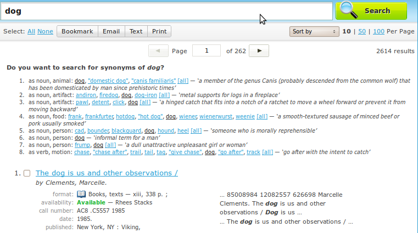
Task: Click the page number field
Action: 207,51
